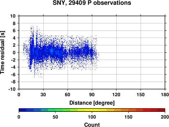This screenshot has width=169, height=127.
Task: Click the dense data cluster near 83 degrees
Action: pyautogui.click(x=86, y=50)
